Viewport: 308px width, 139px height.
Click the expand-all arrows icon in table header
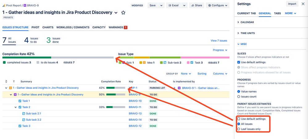[x=6, y=81]
